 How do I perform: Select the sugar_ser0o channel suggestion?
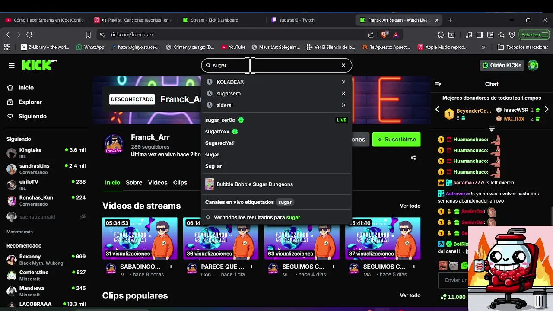click(276, 120)
